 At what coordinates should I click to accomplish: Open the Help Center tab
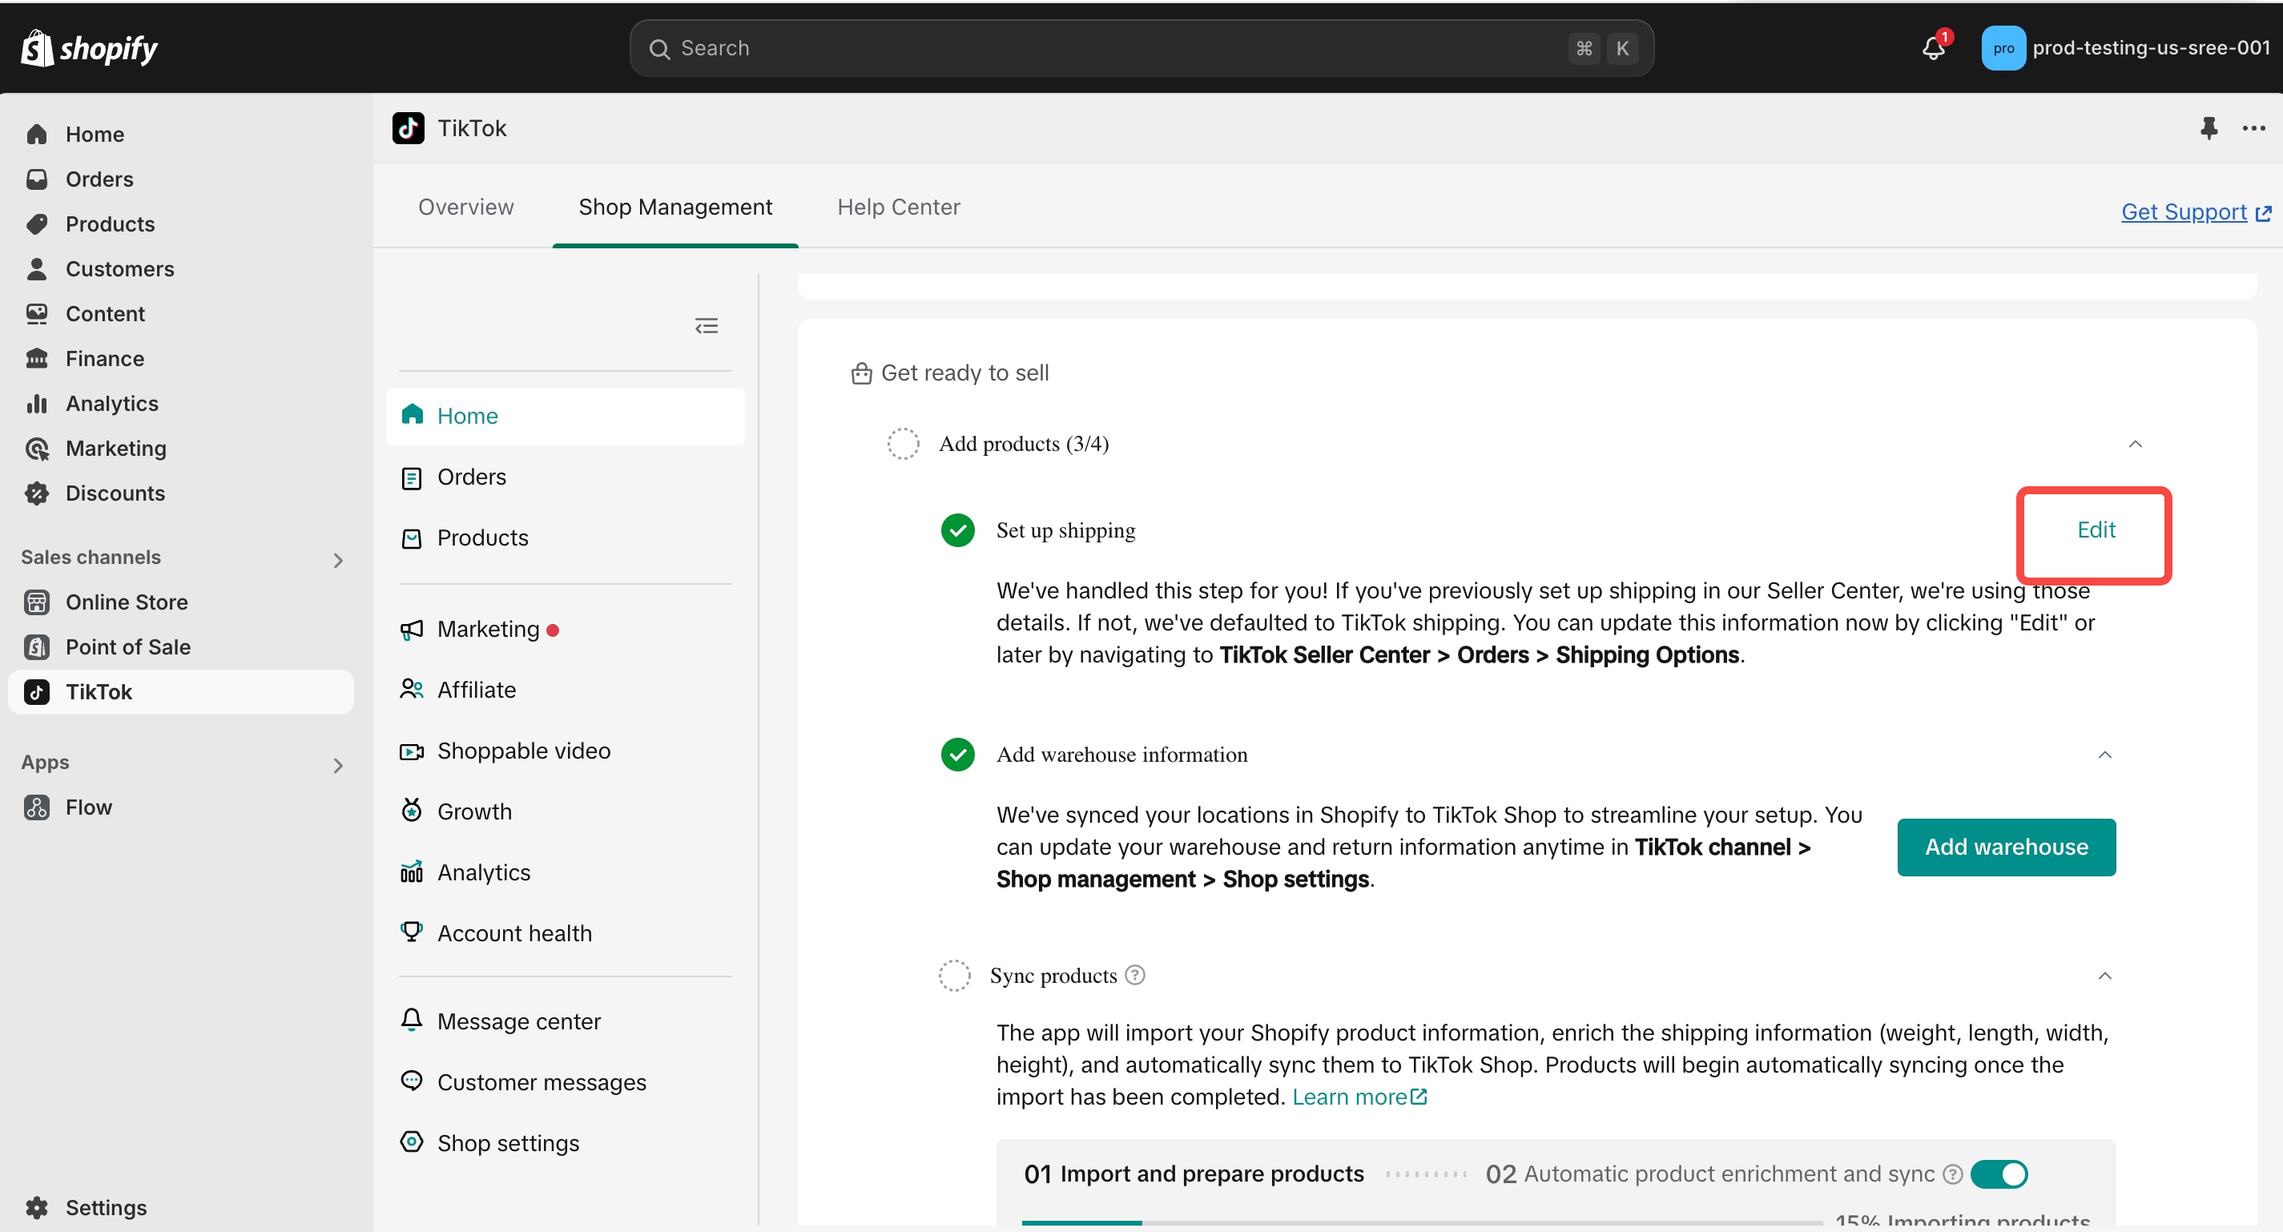898,207
